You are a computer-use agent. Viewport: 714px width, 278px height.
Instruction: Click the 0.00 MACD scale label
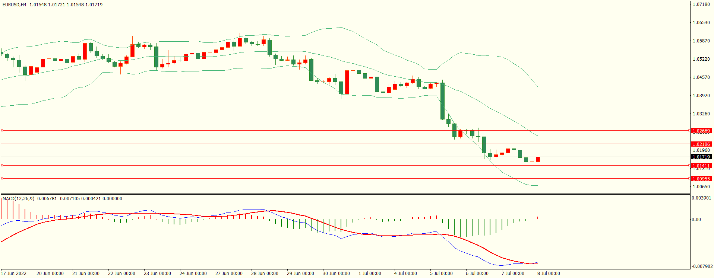tap(696, 220)
